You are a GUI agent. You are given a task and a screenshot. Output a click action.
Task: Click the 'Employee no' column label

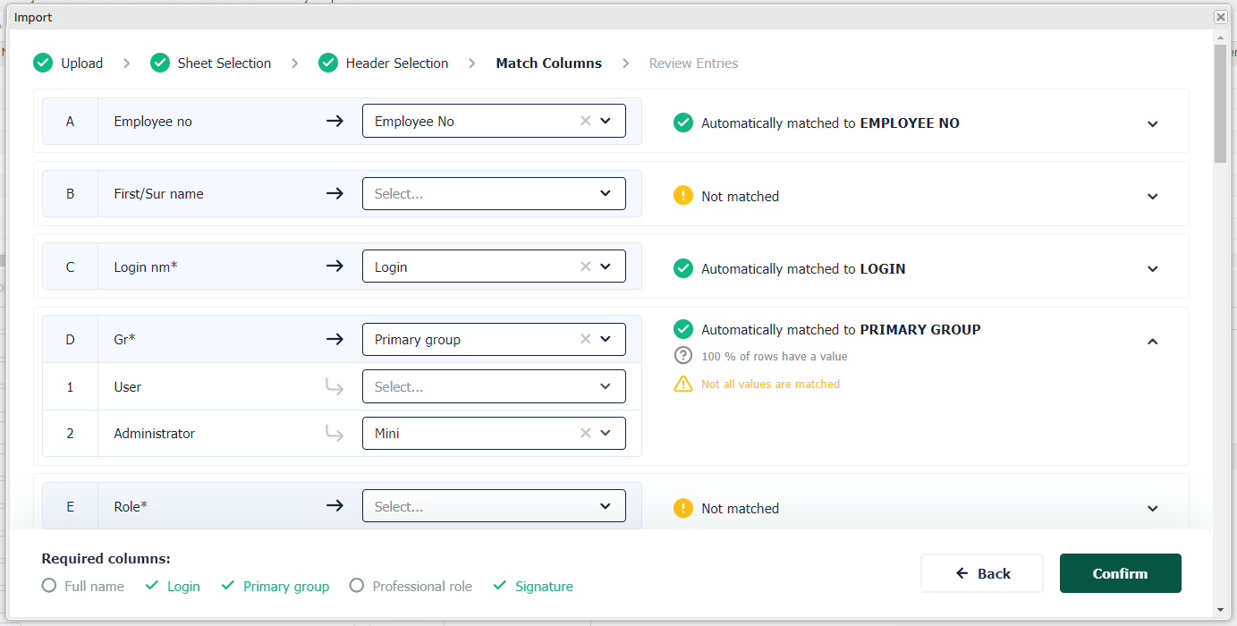(x=153, y=121)
